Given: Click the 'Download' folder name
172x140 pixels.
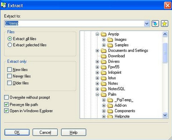Looking at the screenshot, I should coord(116,56).
